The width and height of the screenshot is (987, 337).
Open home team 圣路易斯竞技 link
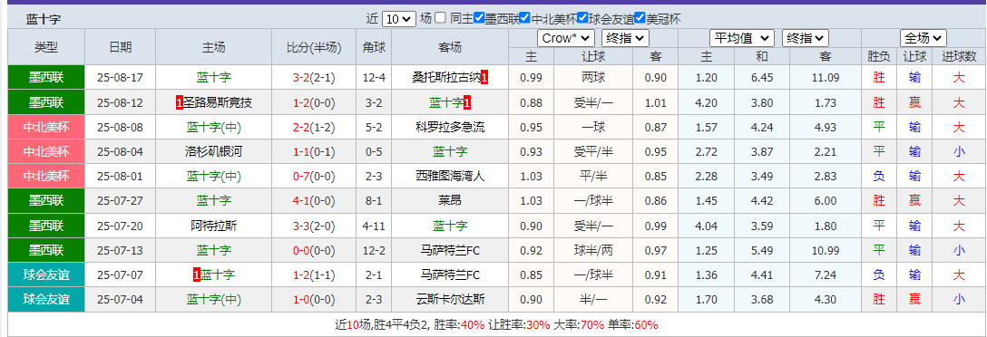coord(217,103)
